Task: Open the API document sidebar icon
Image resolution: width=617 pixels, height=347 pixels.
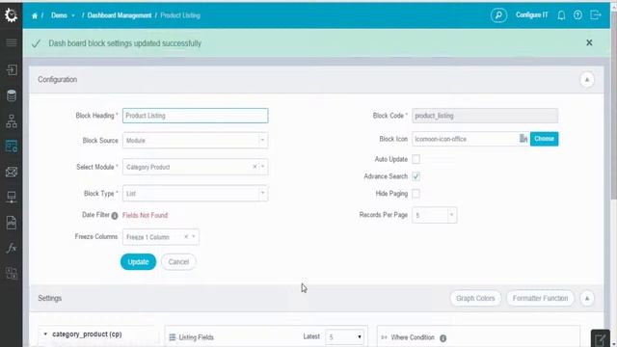Action: 12,223
